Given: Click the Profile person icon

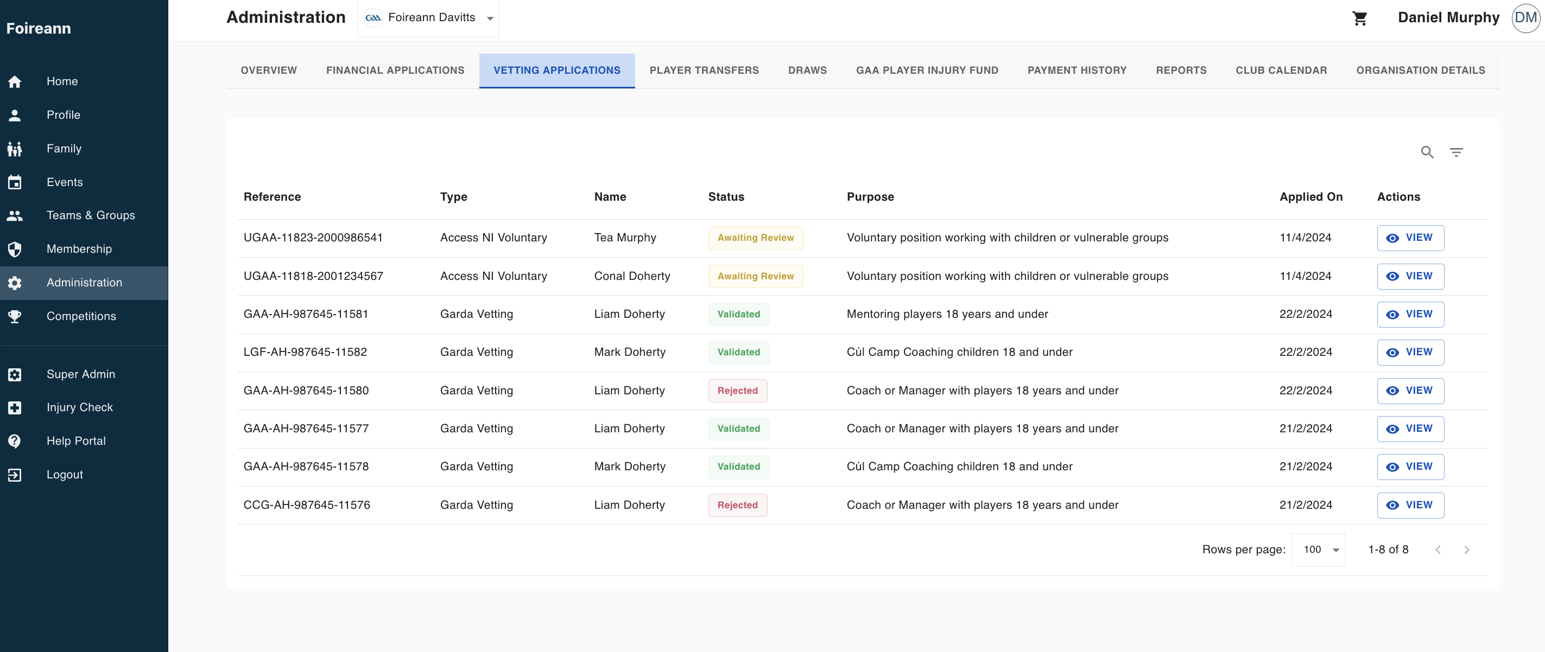Looking at the screenshot, I should point(15,115).
